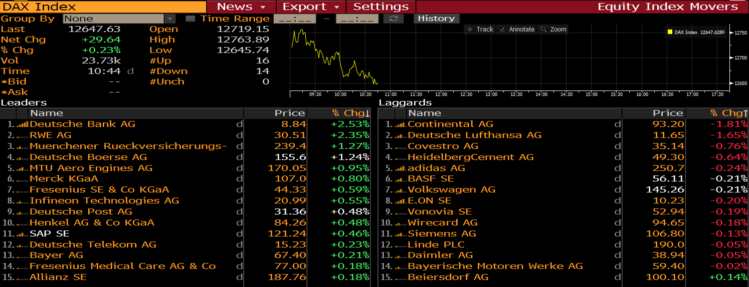
Task: Click volume bars icon next to adidas AG
Action: [x=401, y=168]
